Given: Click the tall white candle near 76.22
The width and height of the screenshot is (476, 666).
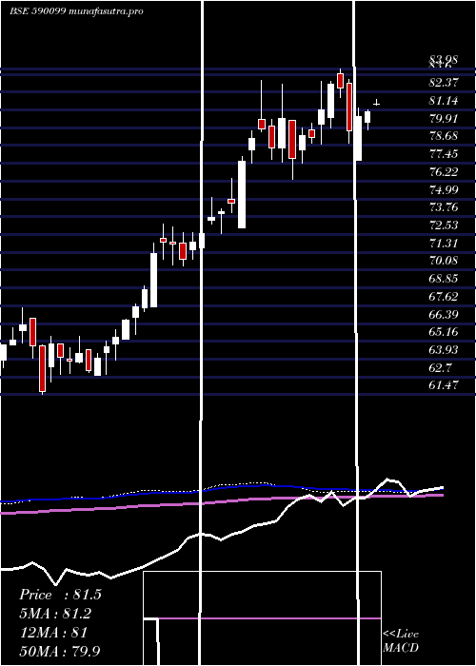Looking at the screenshot, I should coord(242,194).
